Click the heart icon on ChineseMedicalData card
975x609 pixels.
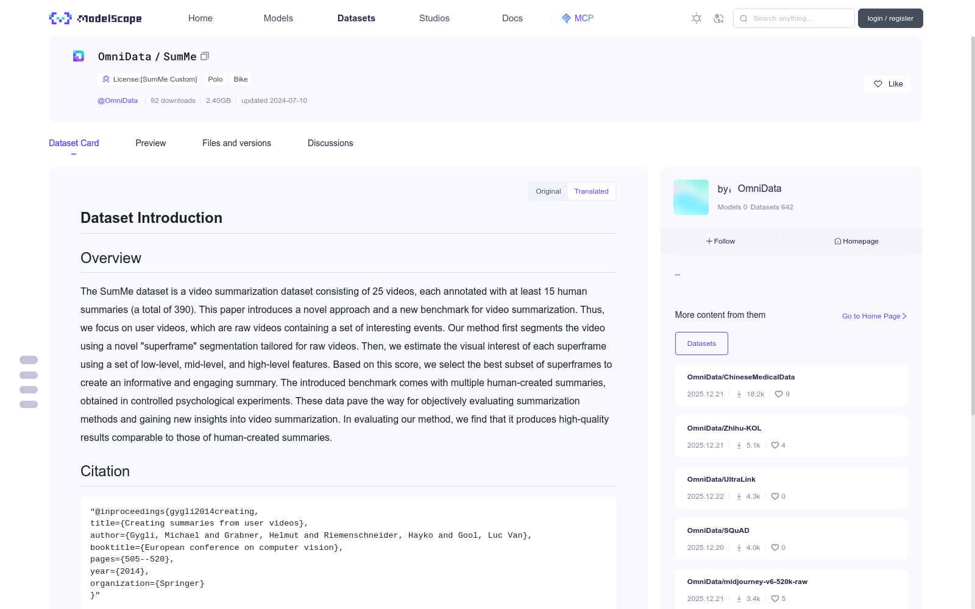tap(779, 394)
